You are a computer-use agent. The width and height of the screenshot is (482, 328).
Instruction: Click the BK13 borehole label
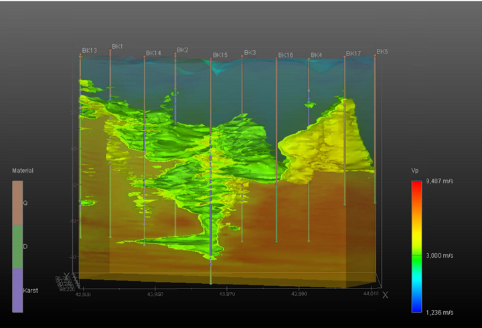pos(89,51)
